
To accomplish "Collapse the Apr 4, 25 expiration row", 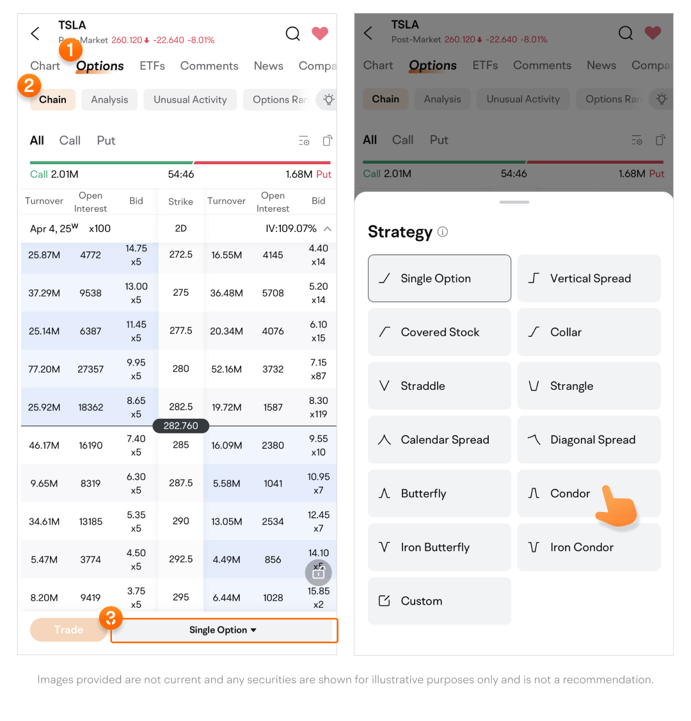I will point(327,229).
